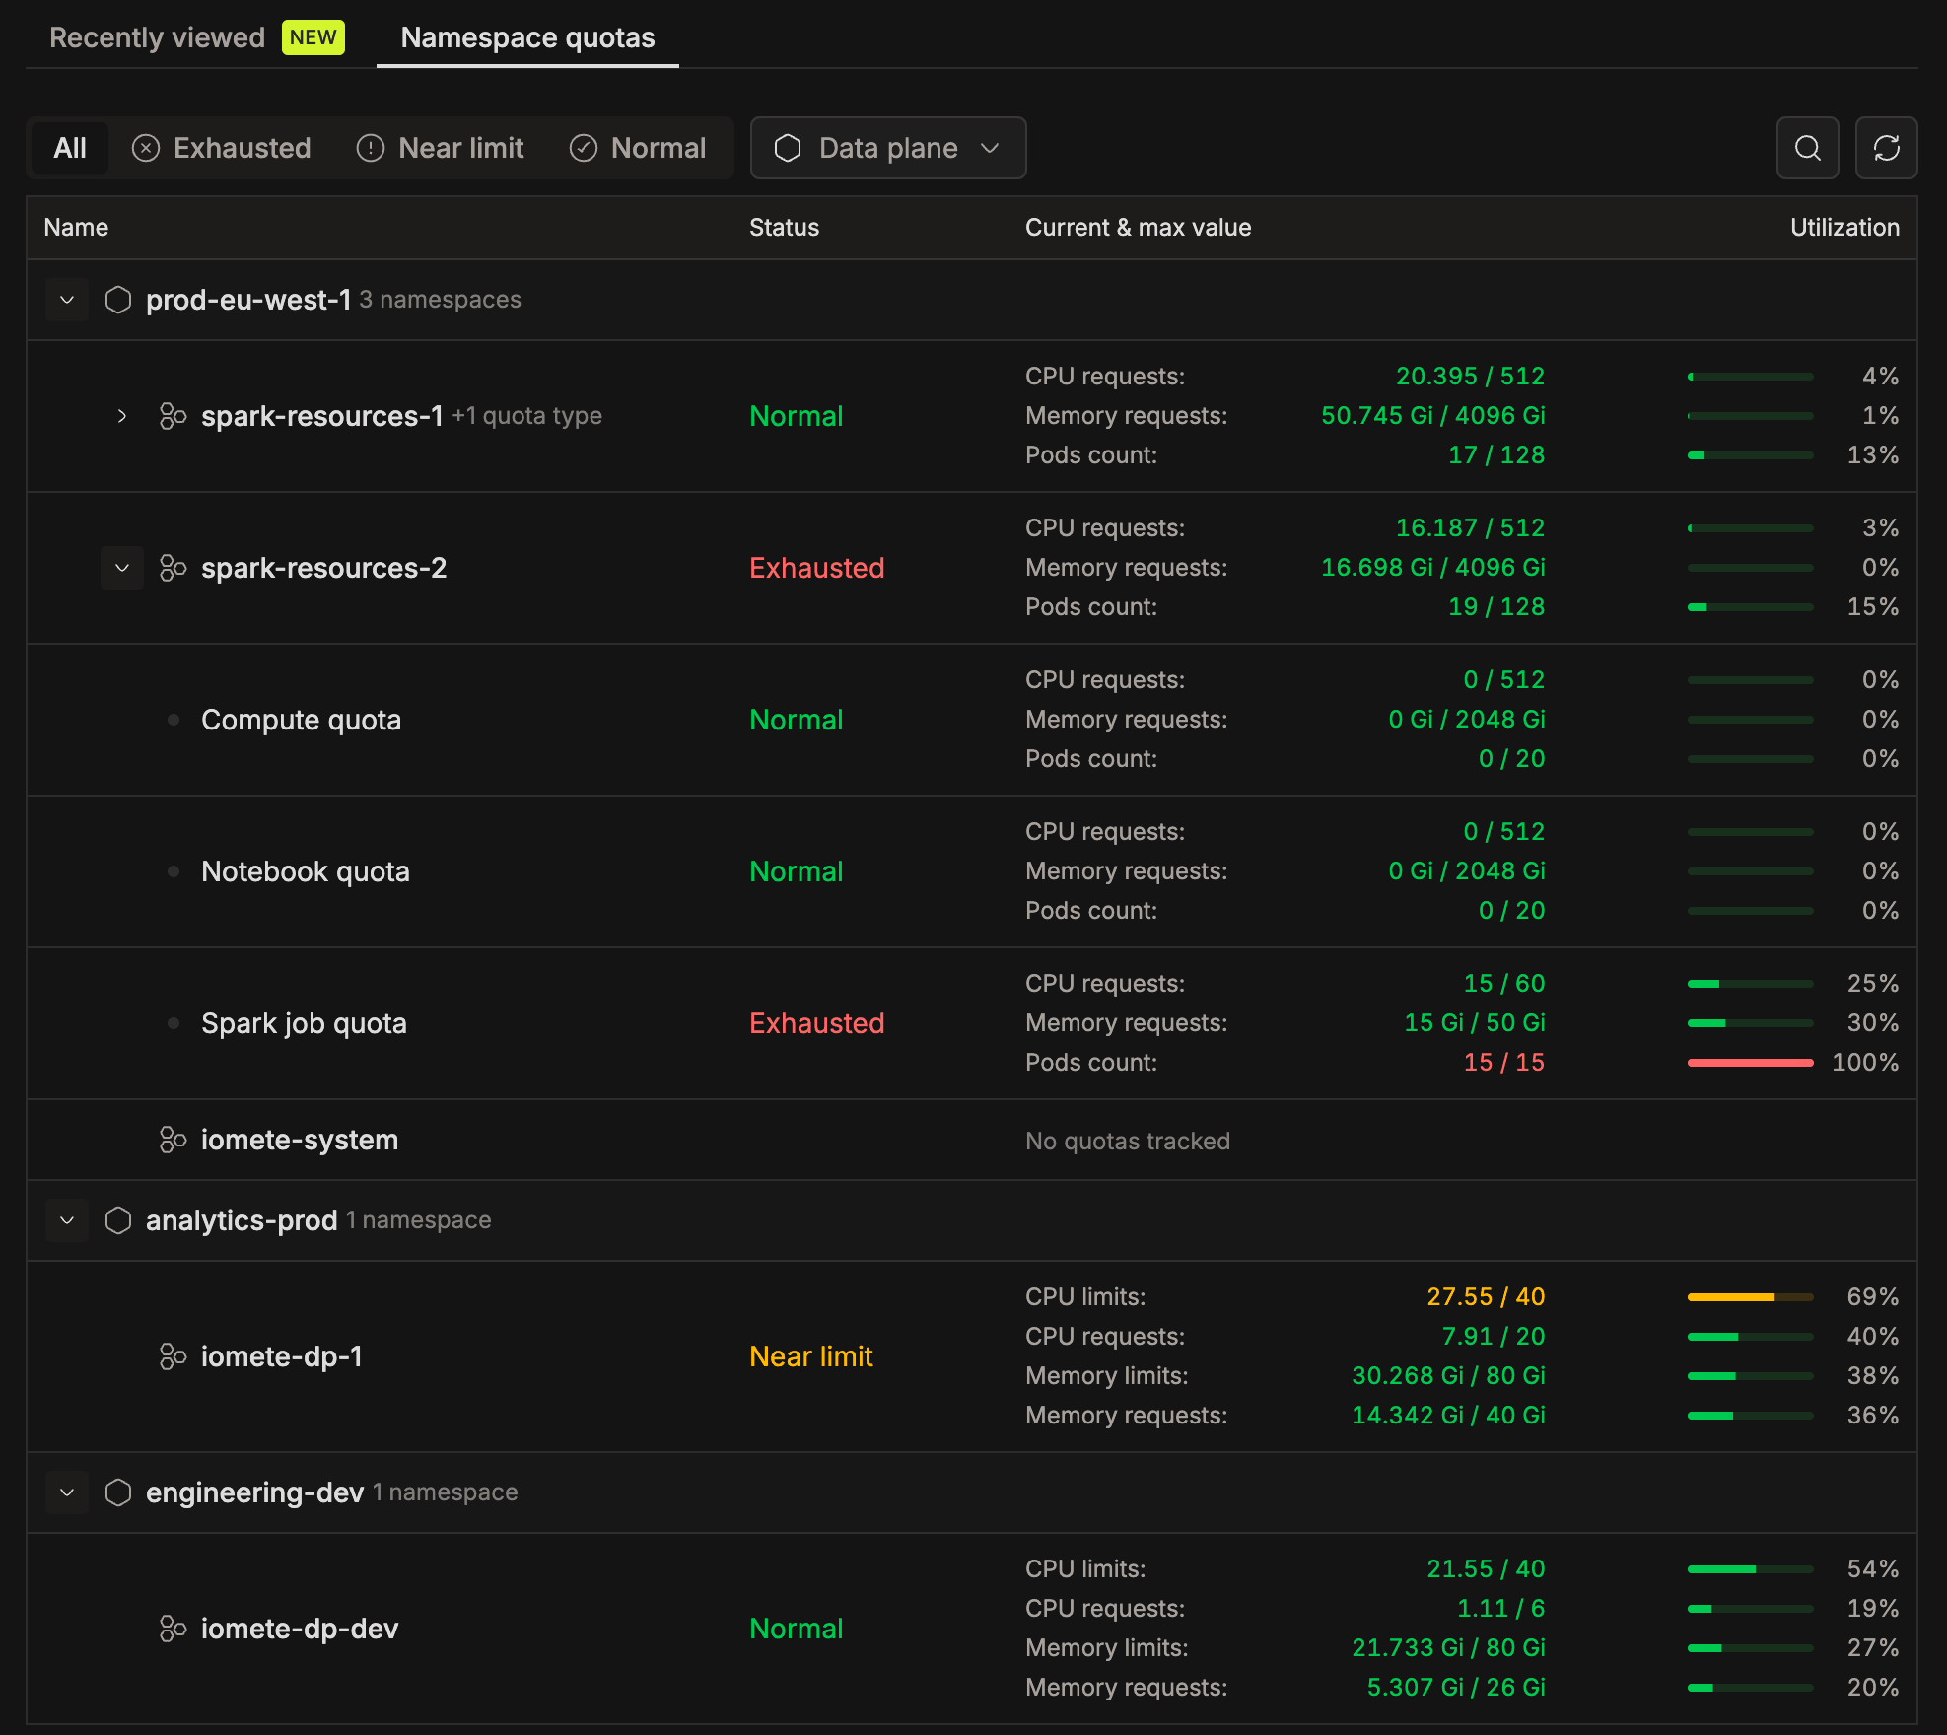Collapse the prod-eu-west-1 group
The image size is (1947, 1735).
[x=67, y=300]
